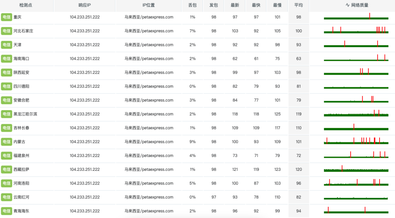Sort by the 平均 column header
The width and height of the screenshot is (395, 218).
click(x=299, y=5)
